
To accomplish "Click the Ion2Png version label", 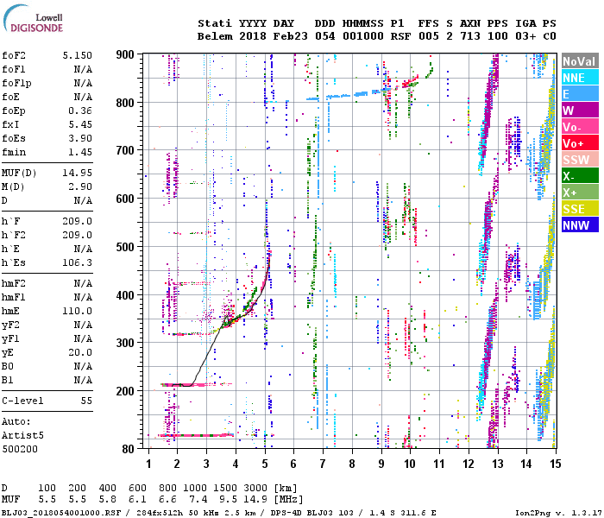I will tap(558, 513).
